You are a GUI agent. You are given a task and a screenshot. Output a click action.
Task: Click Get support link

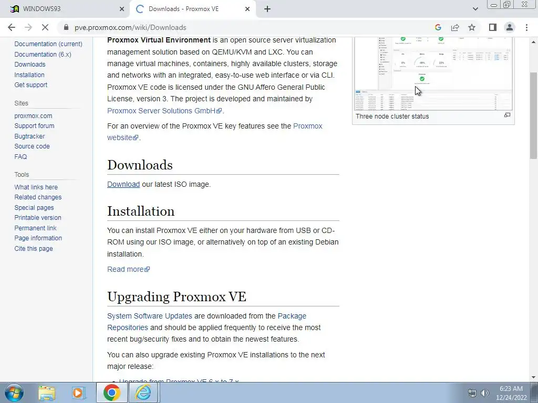click(x=31, y=84)
